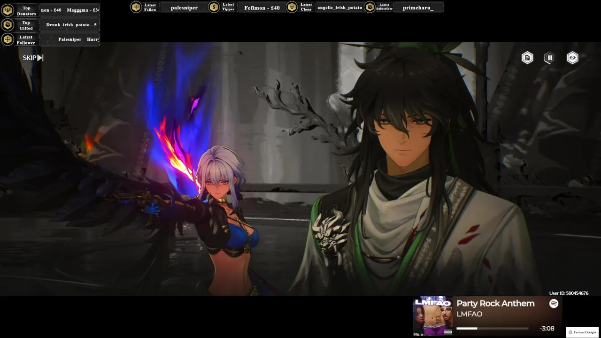The width and height of the screenshot is (601, 338).
Task: Click the Top Gifted hexagon icon
Action: coord(8,25)
